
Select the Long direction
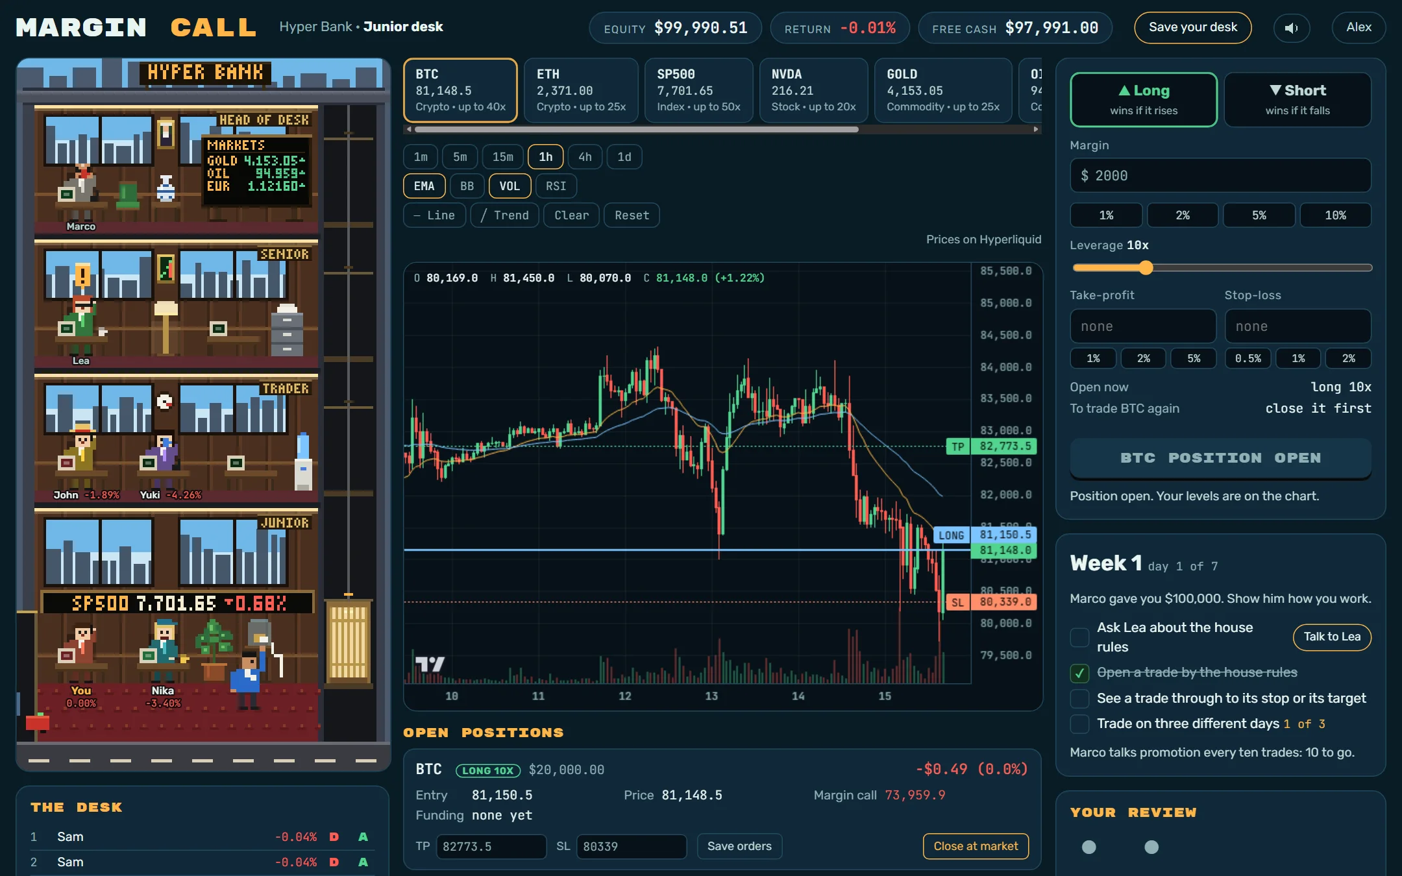tap(1144, 99)
